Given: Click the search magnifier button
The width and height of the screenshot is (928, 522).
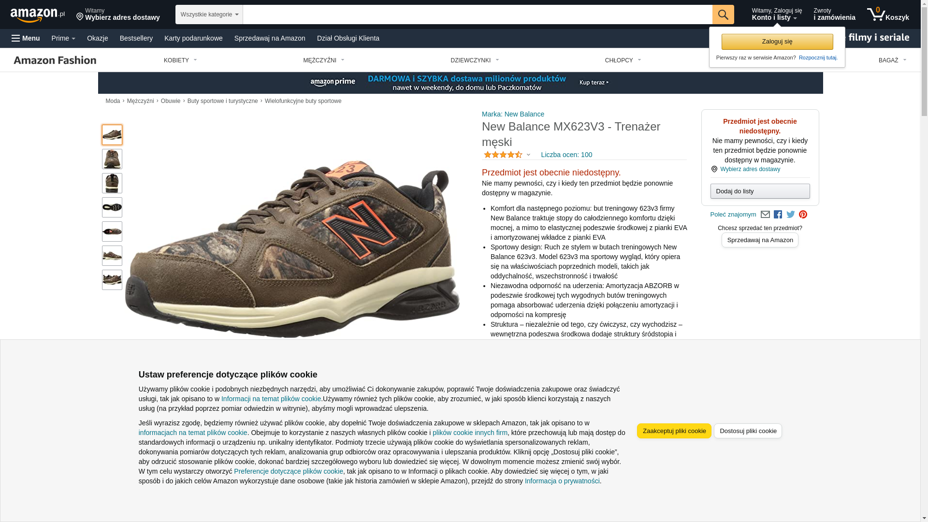Looking at the screenshot, I should tap(723, 14).
